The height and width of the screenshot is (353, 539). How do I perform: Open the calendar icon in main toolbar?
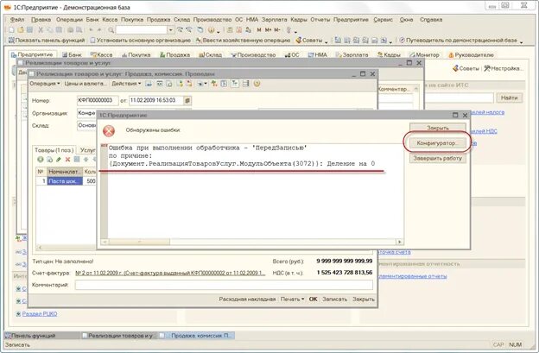[239, 30]
